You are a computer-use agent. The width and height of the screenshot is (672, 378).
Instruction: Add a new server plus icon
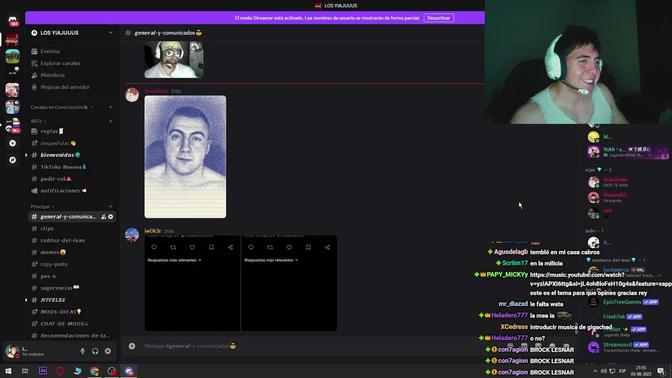13,143
